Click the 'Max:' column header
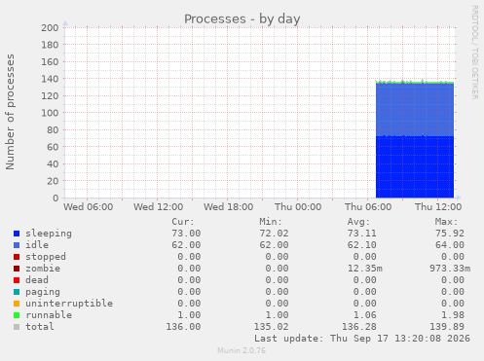 pyautogui.click(x=446, y=222)
